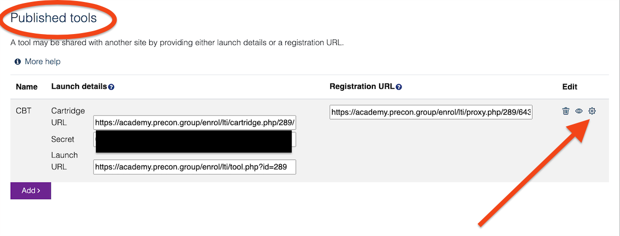This screenshot has height=236, width=620.
Task: Select the CBT tool name
Action: (23, 111)
